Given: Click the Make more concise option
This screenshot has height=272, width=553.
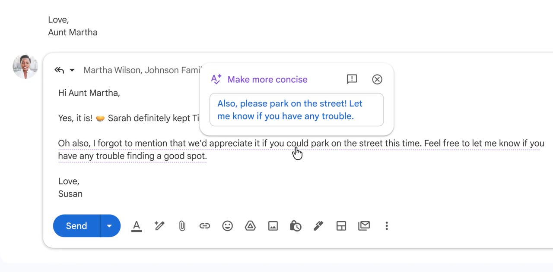Looking at the screenshot, I should click(267, 79).
